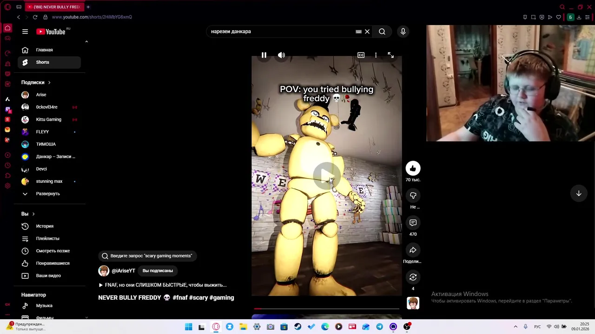
Task: Run search with magnifier button
Action: pos(382,32)
